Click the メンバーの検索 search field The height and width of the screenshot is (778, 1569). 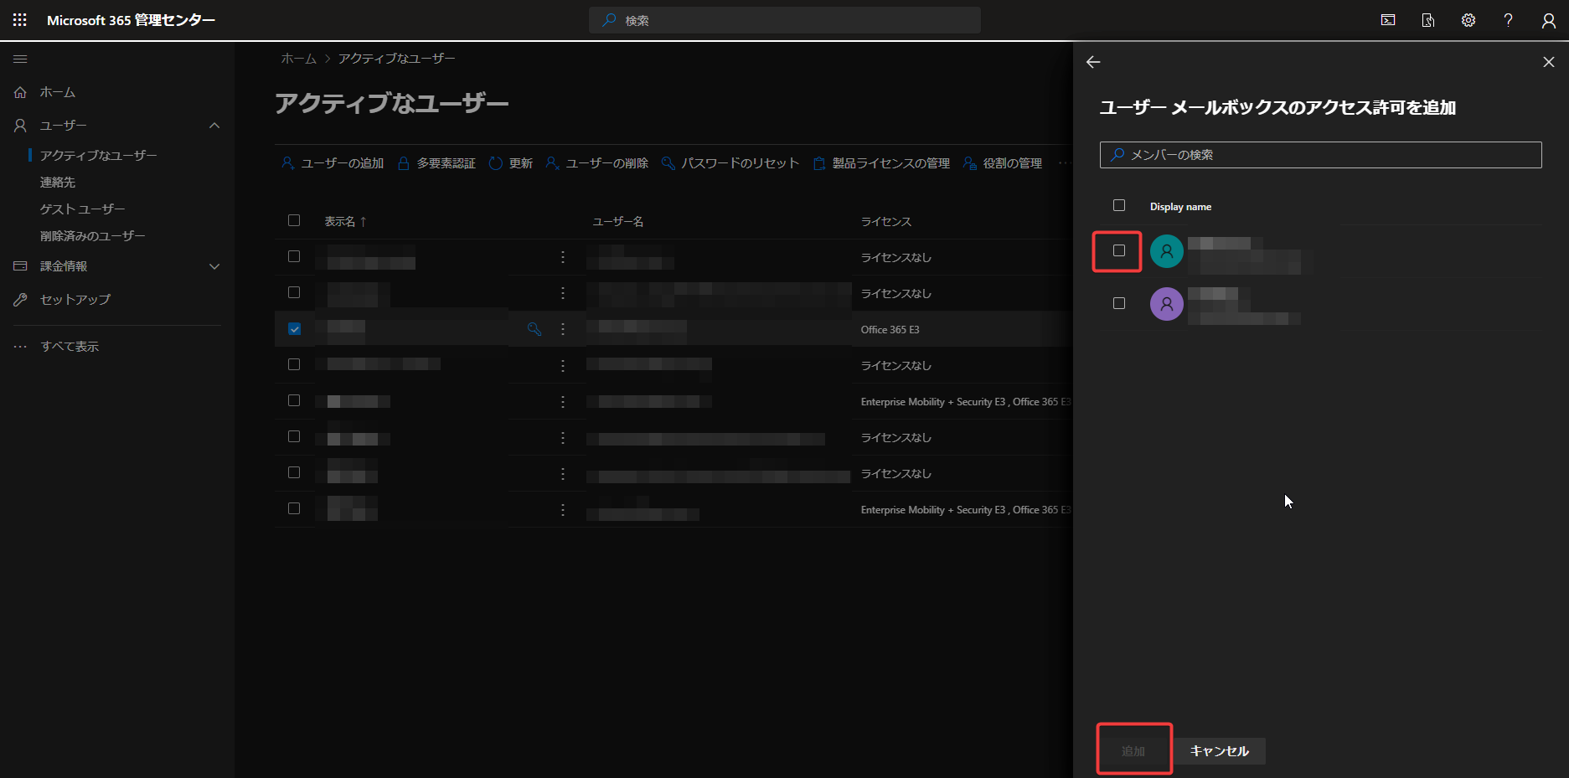click(1320, 155)
